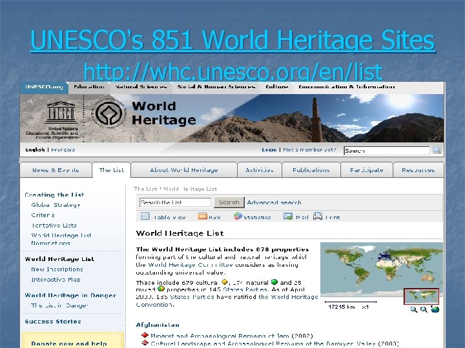
Task: Click the orange RSS feed icon
Action: click(x=203, y=217)
